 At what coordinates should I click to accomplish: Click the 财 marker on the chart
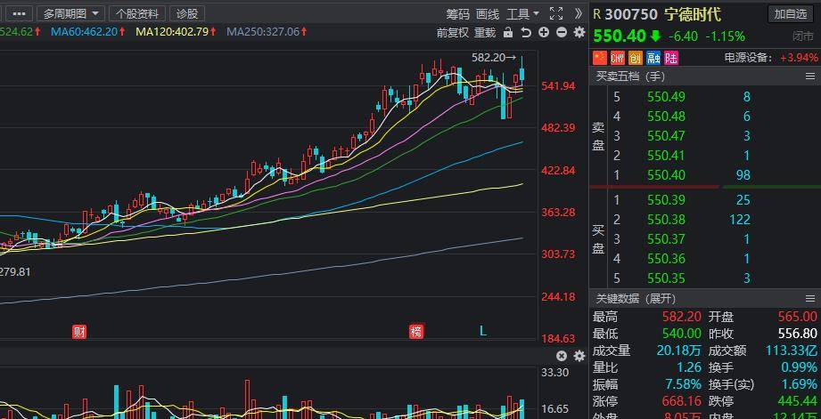click(x=79, y=331)
